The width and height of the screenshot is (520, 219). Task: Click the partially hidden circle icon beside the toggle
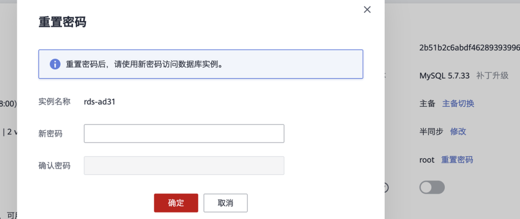[386, 187]
